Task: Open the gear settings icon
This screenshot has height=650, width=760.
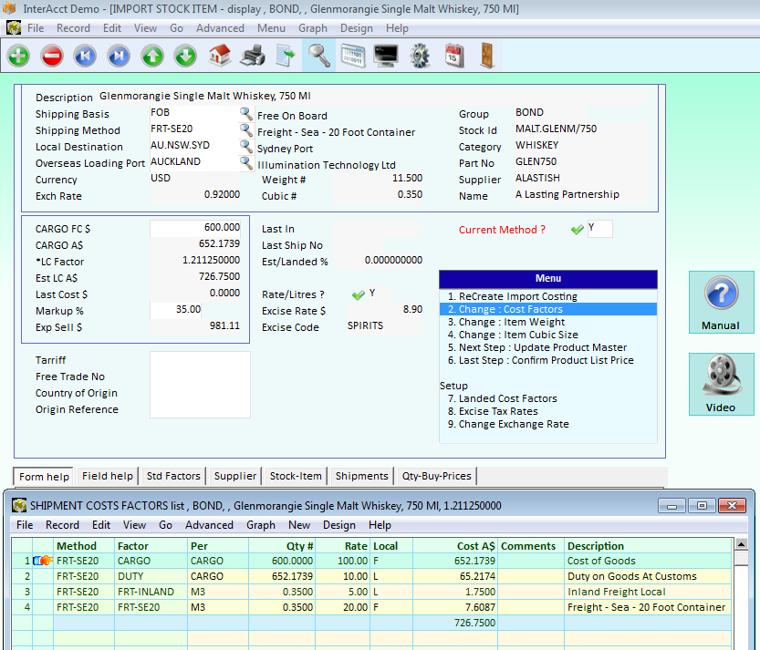Action: [x=420, y=56]
